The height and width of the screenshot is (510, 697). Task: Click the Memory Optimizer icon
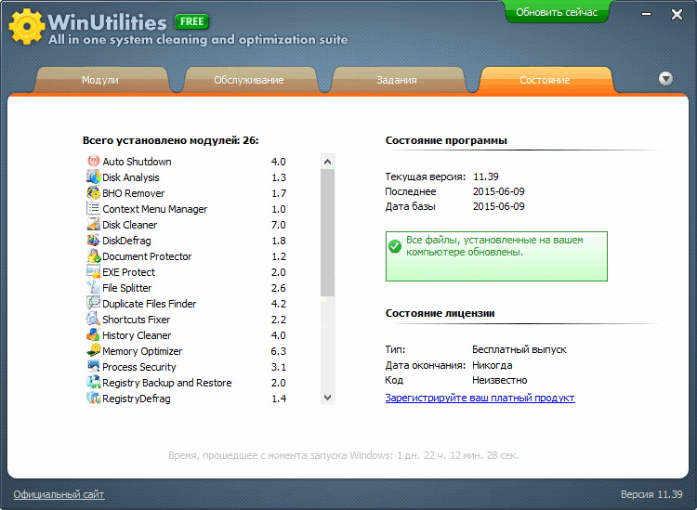click(x=93, y=350)
